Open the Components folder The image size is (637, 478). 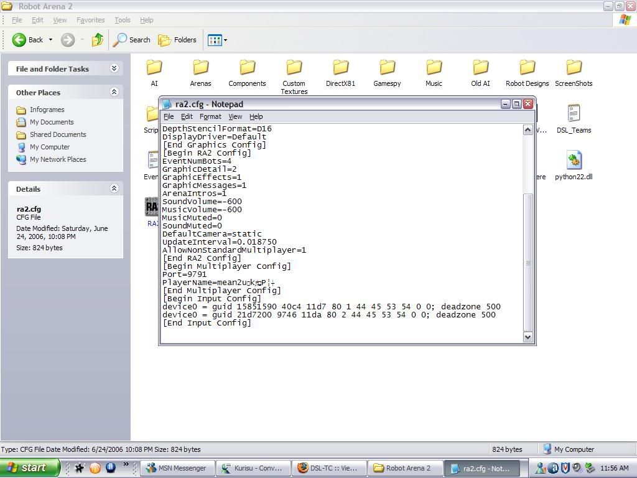(247, 73)
